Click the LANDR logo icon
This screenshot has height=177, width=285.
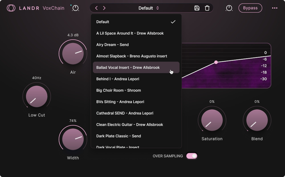click(11, 8)
